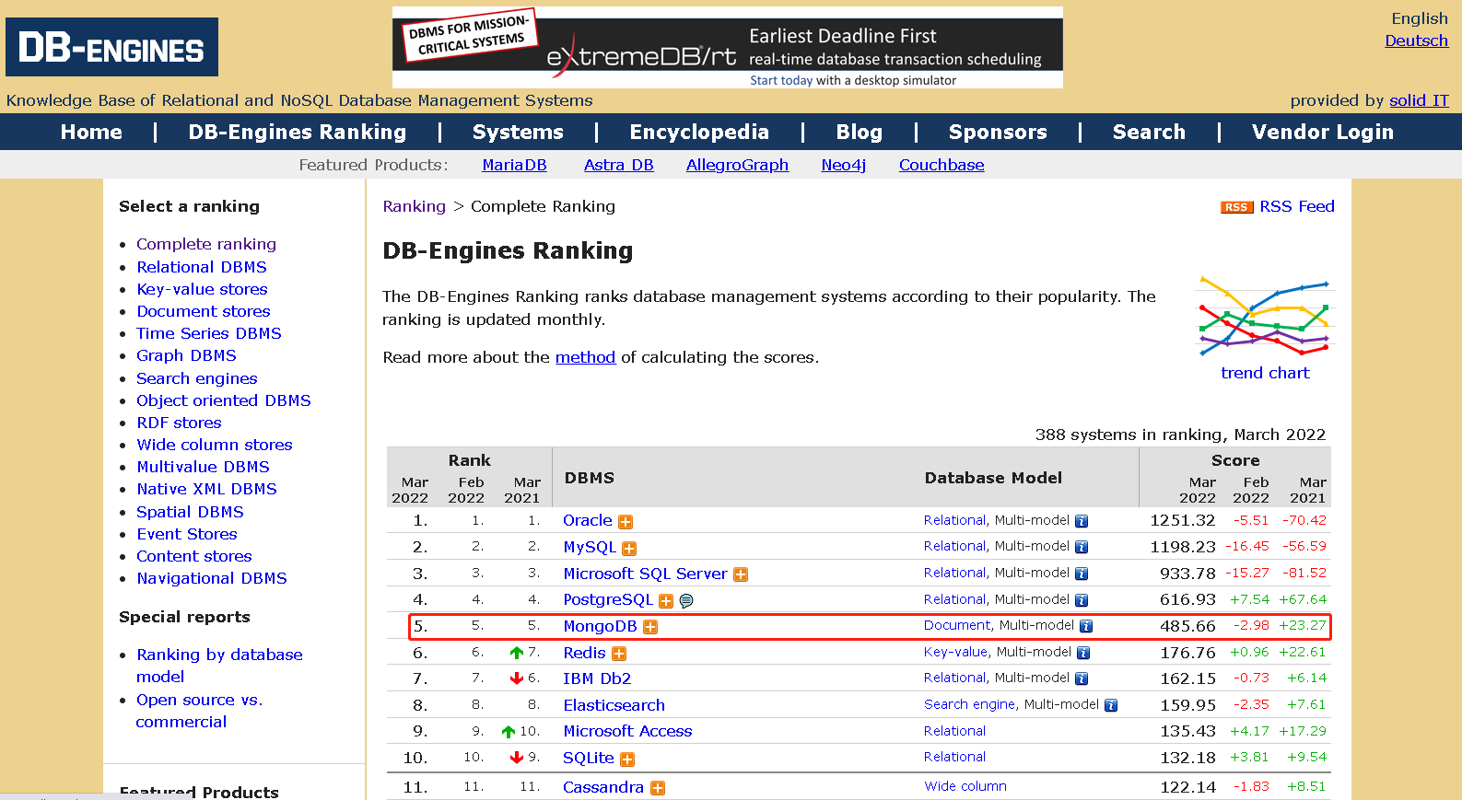Expand plus icon beside Microsoft SQL Server

click(741, 574)
